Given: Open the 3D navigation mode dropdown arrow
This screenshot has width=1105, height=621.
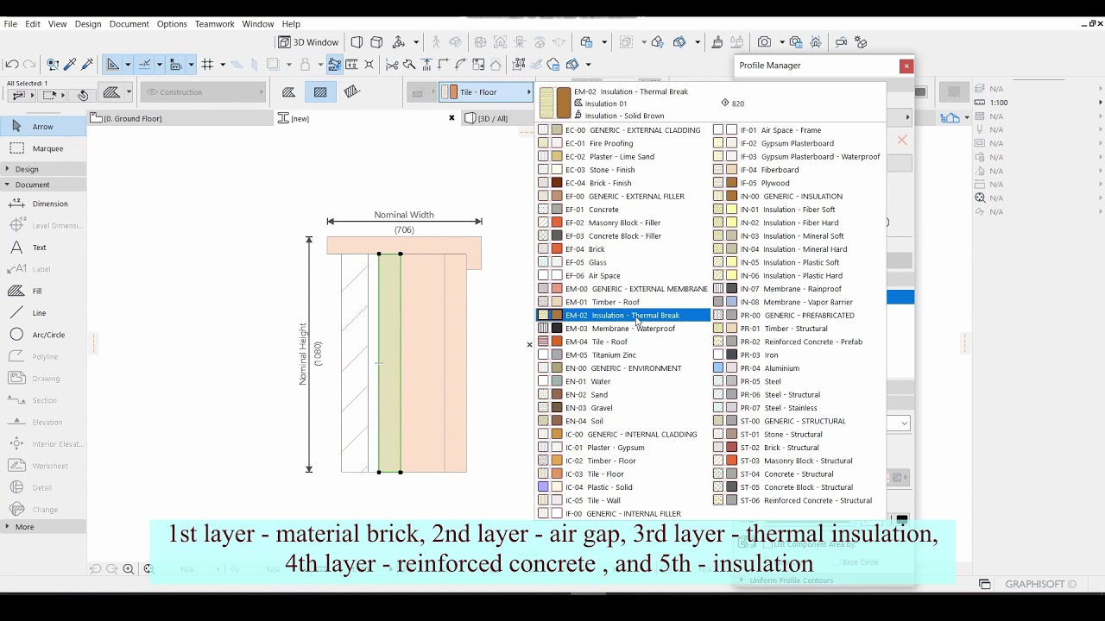Looking at the screenshot, I should tap(416, 42).
